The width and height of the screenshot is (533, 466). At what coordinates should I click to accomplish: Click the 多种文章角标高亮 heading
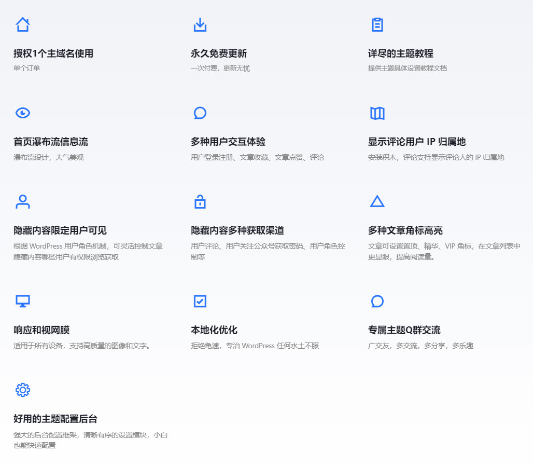[405, 231]
